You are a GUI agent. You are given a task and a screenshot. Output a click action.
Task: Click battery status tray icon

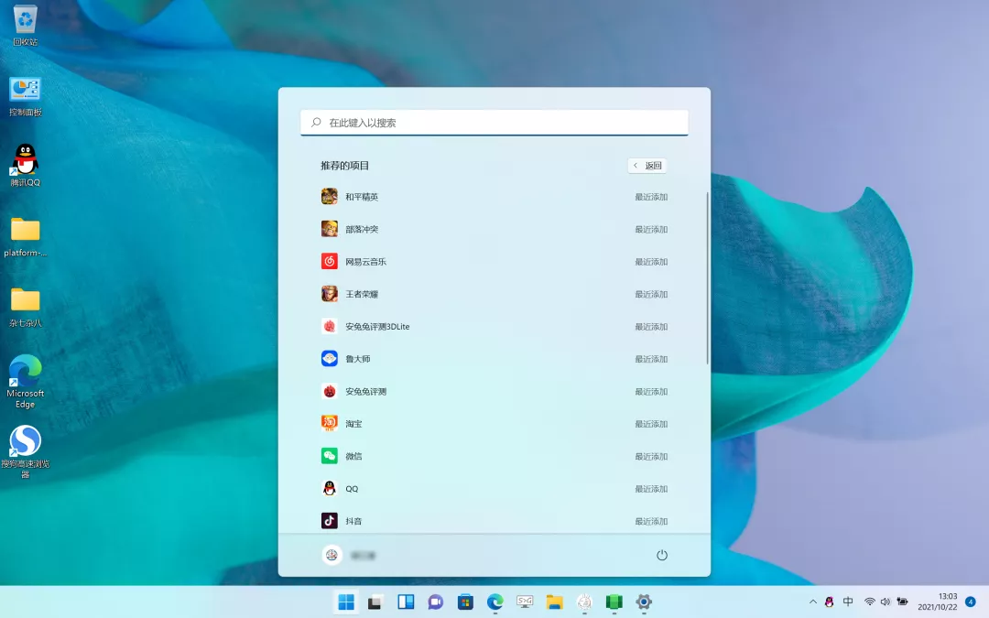903,602
